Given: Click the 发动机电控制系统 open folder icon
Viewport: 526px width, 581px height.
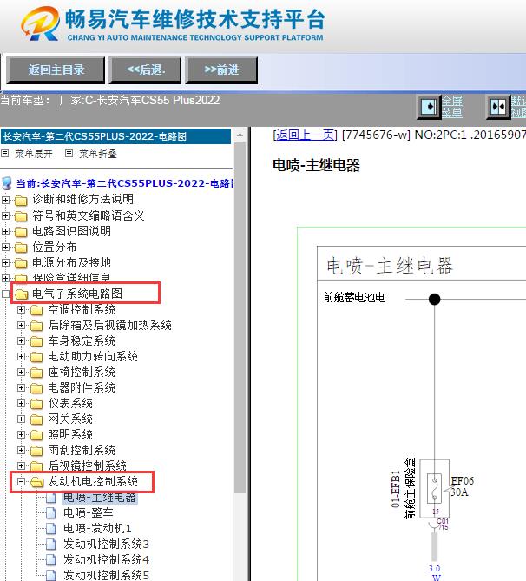Looking at the screenshot, I should pos(36,482).
